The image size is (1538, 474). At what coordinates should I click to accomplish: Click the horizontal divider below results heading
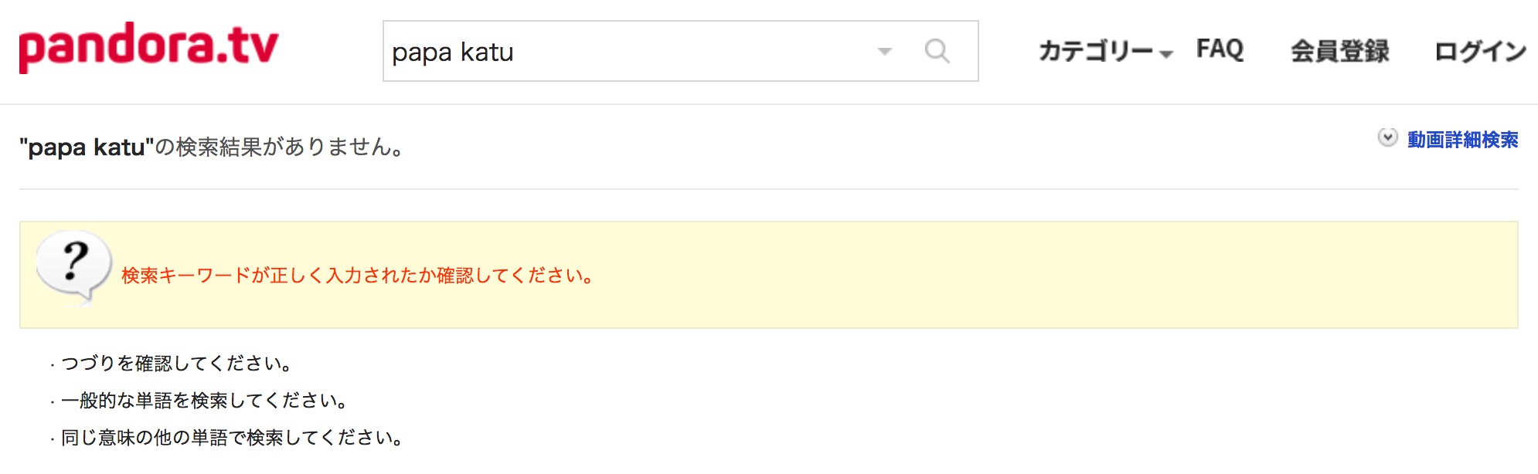[769, 189]
